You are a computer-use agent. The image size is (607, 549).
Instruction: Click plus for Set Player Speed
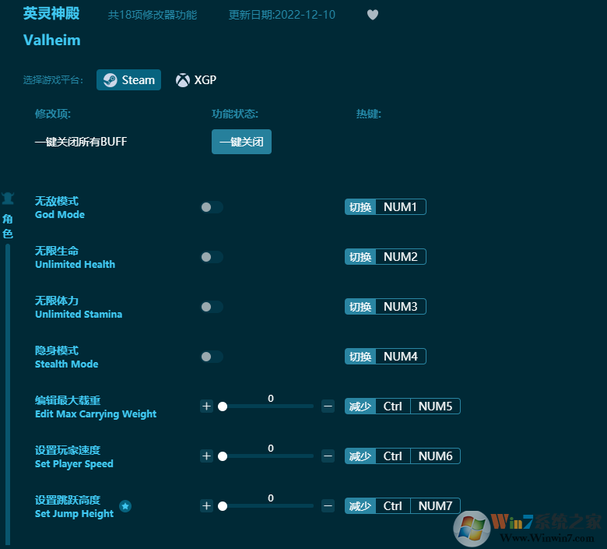point(206,456)
